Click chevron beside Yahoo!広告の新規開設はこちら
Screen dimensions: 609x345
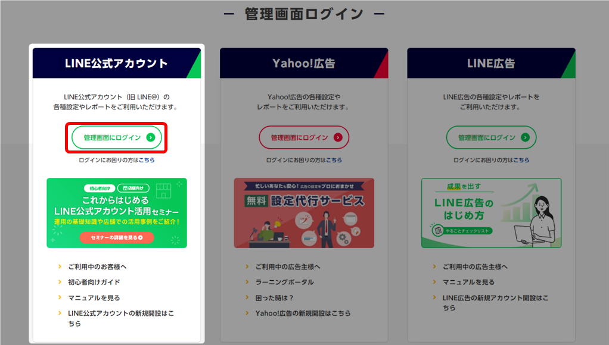tap(247, 313)
